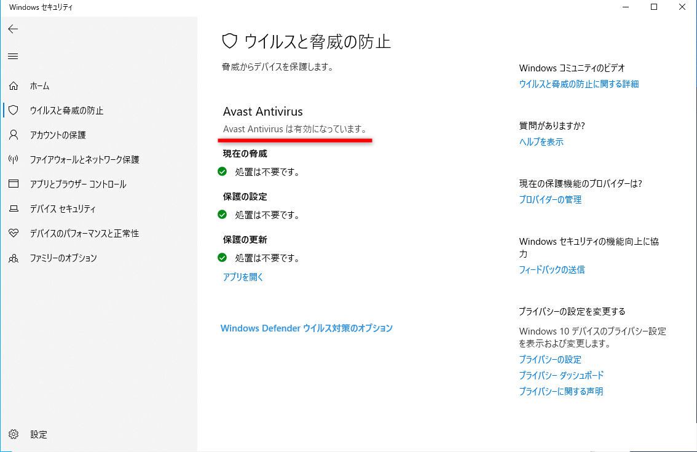Image resolution: width=697 pixels, height=452 pixels.
Task: Open Windows Defender ウイルス対策のオプション
Action: [306, 328]
